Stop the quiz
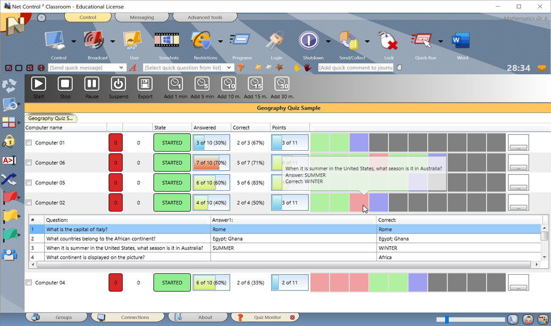Screen dimensions: 551x326 65,88
